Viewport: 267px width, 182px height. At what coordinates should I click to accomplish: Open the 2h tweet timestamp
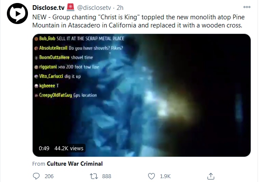click(120, 7)
